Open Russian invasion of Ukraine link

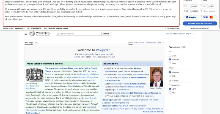pos(135,100)
